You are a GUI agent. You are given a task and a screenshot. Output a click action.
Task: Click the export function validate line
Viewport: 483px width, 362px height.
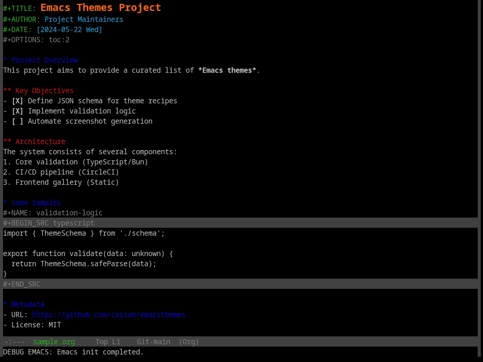pyautogui.click(x=88, y=254)
